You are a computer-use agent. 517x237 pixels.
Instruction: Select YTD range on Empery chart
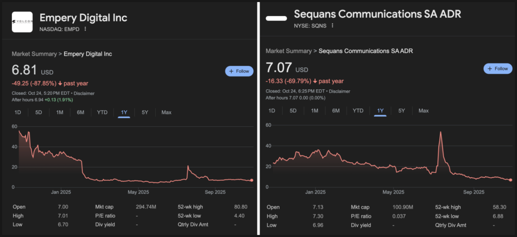[x=102, y=112]
